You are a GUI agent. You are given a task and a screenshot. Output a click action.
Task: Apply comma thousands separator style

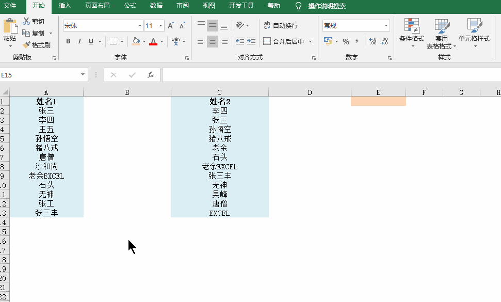pyautogui.click(x=357, y=41)
